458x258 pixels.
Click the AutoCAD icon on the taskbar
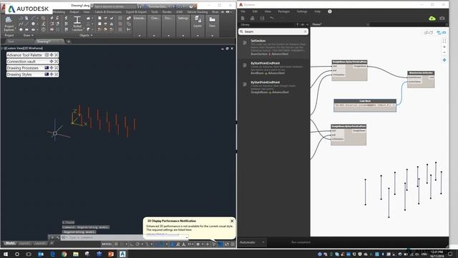[x=122, y=254]
